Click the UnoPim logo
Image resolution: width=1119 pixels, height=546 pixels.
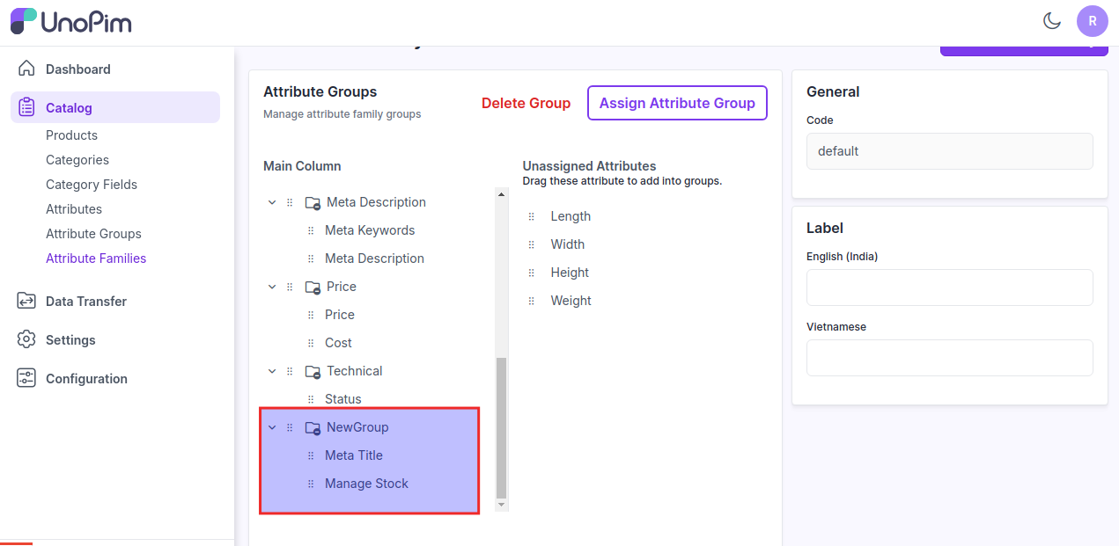tap(70, 21)
